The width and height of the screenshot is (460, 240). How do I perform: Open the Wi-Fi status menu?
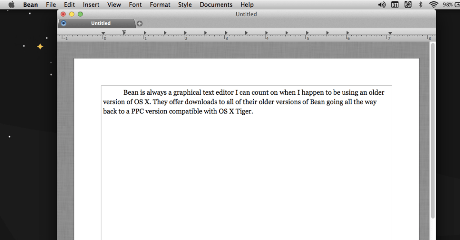[433, 4]
